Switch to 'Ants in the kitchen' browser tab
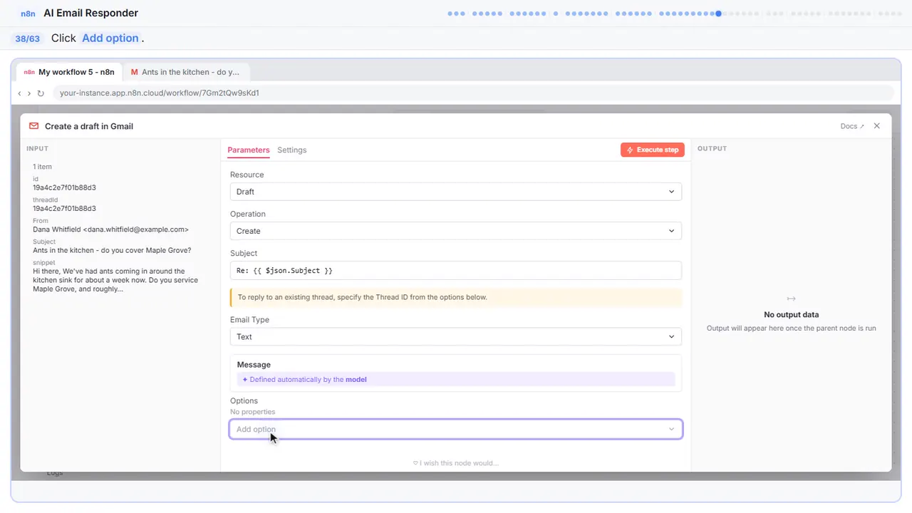The height and width of the screenshot is (513, 912). tap(186, 72)
